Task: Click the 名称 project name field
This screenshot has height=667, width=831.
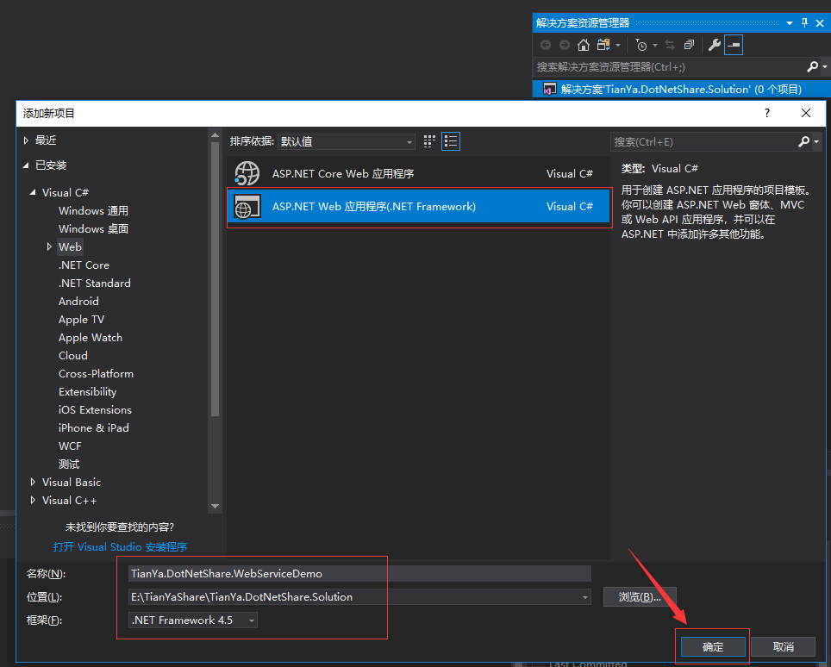Action: pyautogui.click(x=359, y=574)
